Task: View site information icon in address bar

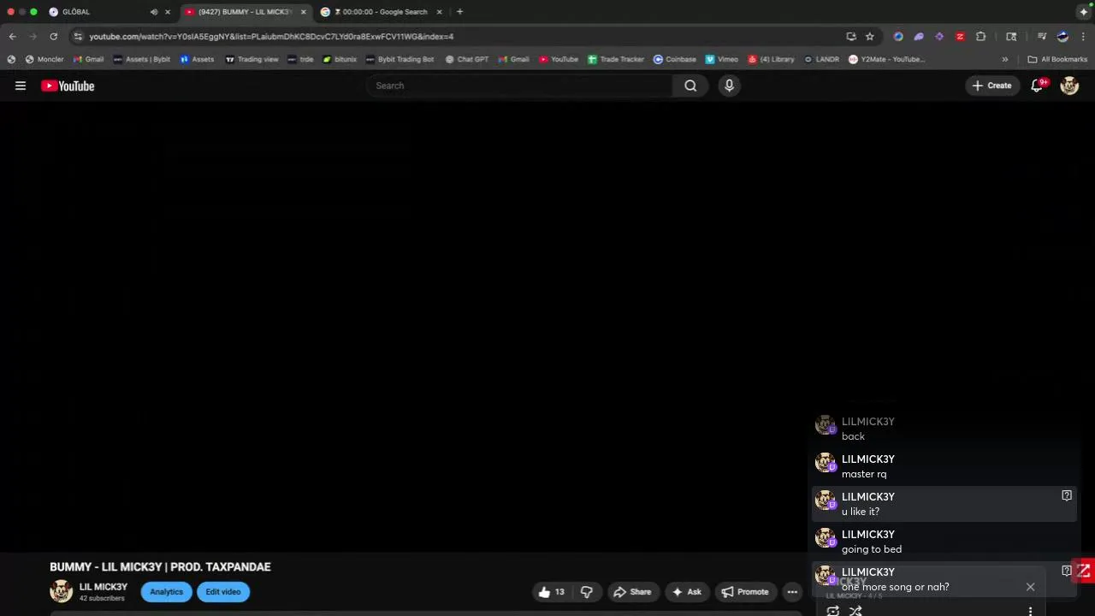Action: (x=78, y=37)
